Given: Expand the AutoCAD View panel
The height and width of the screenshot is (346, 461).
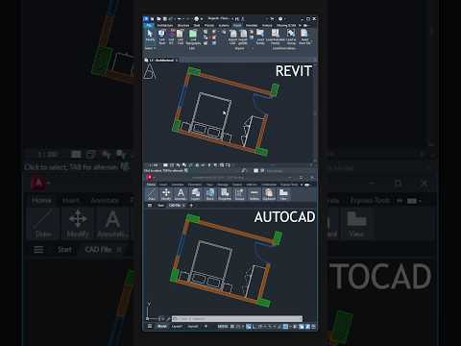Looking at the screenshot, I should [283, 194].
